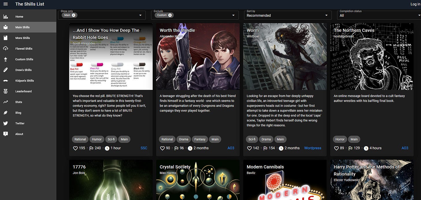Click the Custom Shills star icon

[5, 59]
